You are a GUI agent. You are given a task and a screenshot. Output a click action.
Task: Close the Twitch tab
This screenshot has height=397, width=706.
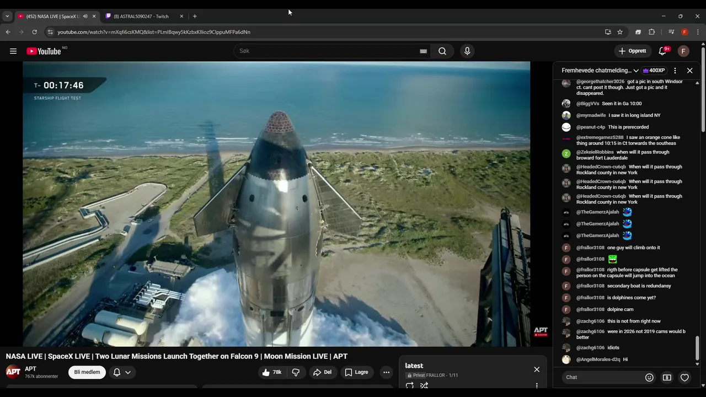click(181, 17)
